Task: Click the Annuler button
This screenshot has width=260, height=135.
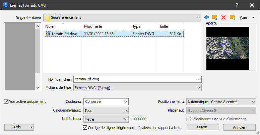Action: (239, 127)
